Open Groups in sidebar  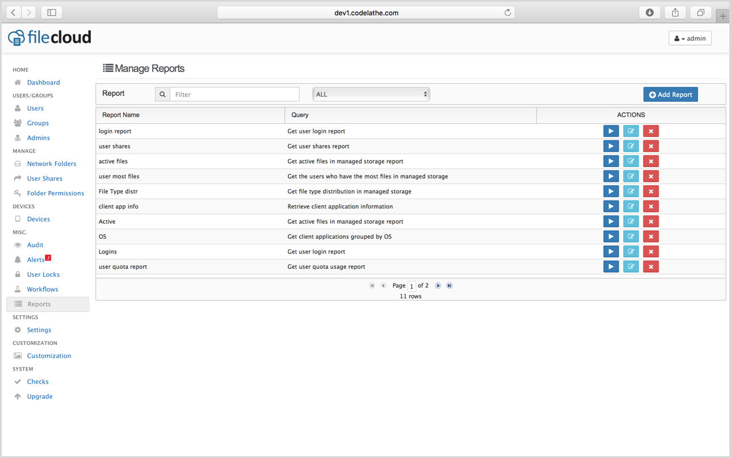coord(38,123)
